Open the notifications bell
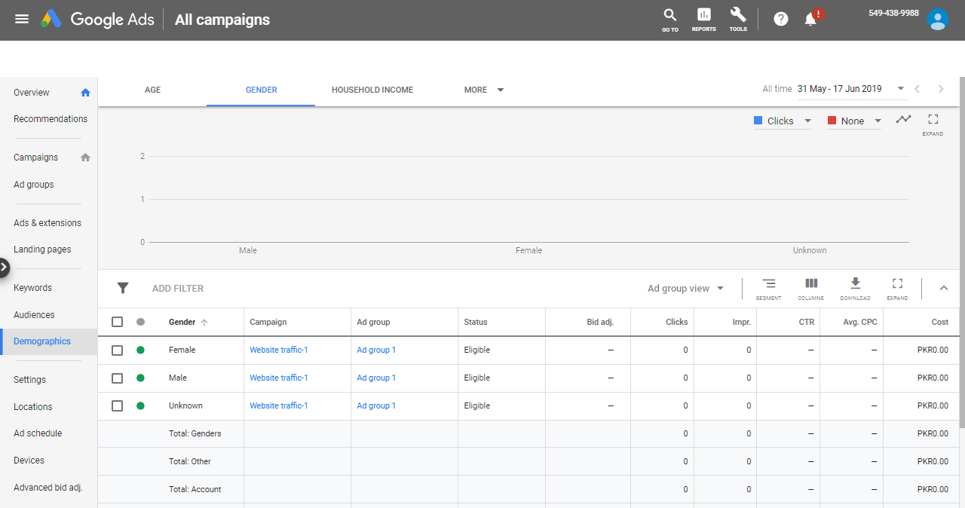The width and height of the screenshot is (965, 508). click(811, 19)
